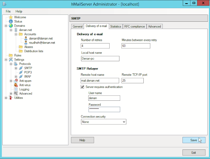The height and width of the screenshot is (159, 210).
Task: Click the Welcome star icon
Action: 11,17
